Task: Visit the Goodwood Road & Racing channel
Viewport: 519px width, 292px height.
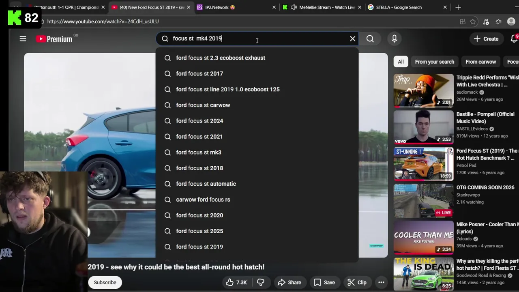Action: pos(482,275)
